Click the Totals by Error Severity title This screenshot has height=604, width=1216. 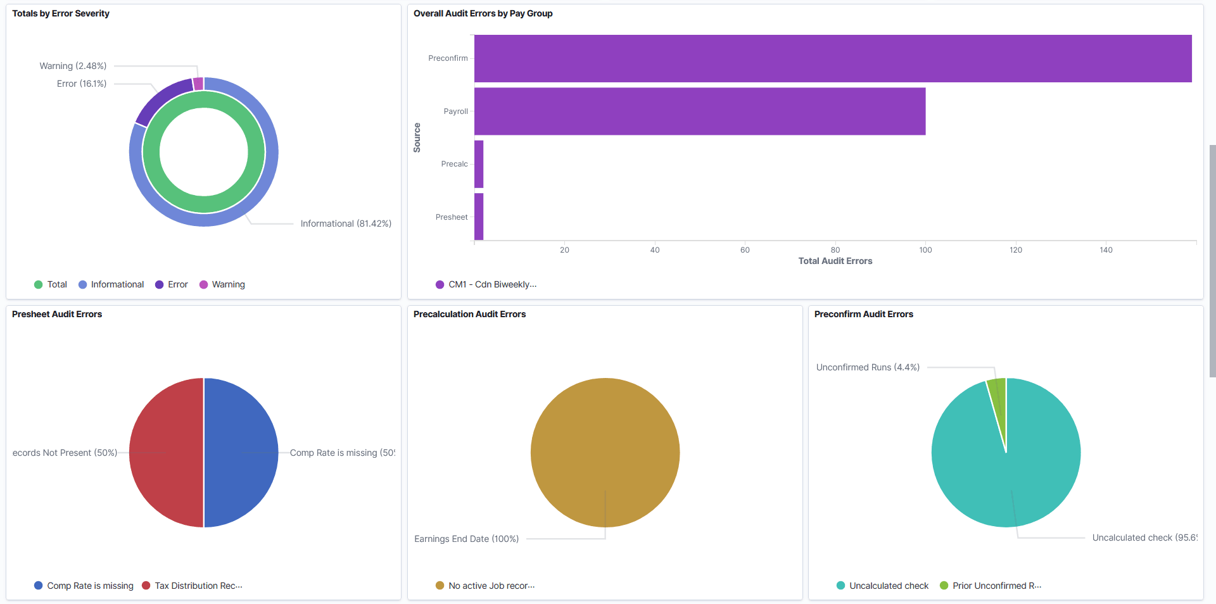pyautogui.click(x=61, y=13)
